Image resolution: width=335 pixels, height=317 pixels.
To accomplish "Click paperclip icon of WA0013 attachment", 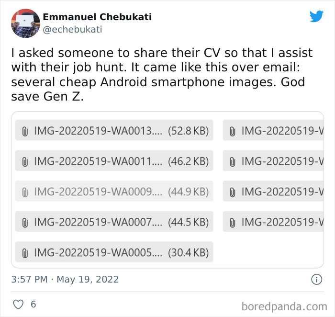I will click(25, 131).
